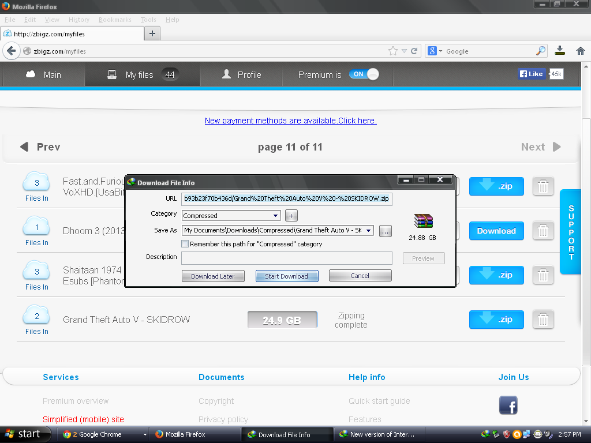The height and width of the screenshot is (443, 591).
Task: Click Download Later button
Action: coord(213,276)
